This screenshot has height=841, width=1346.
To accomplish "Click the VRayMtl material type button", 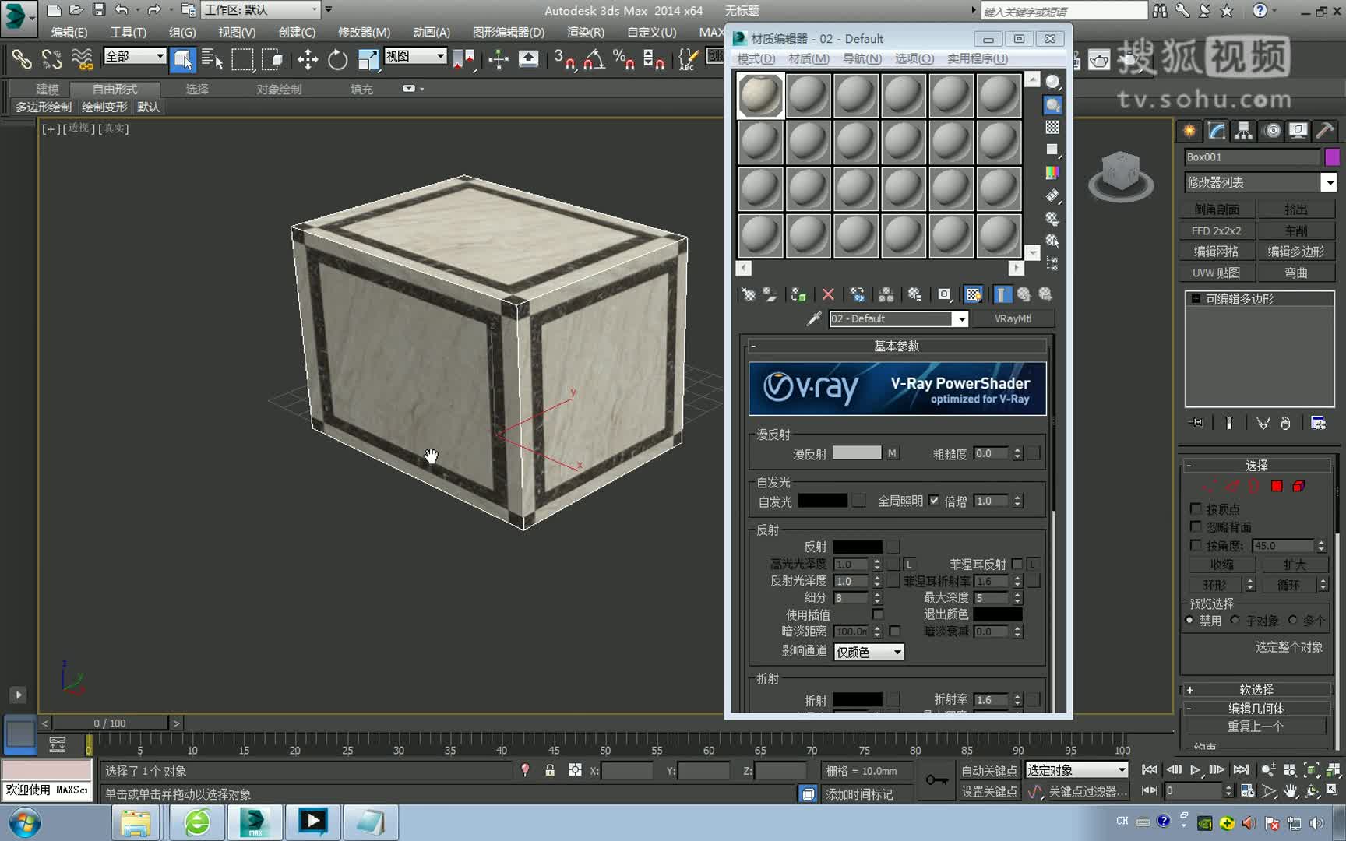I will [1013, 318].
